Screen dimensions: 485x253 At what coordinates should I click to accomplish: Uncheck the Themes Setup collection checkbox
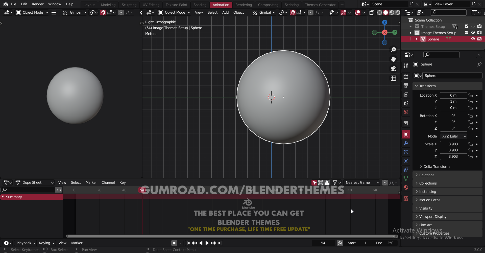(x=467, y=26)
